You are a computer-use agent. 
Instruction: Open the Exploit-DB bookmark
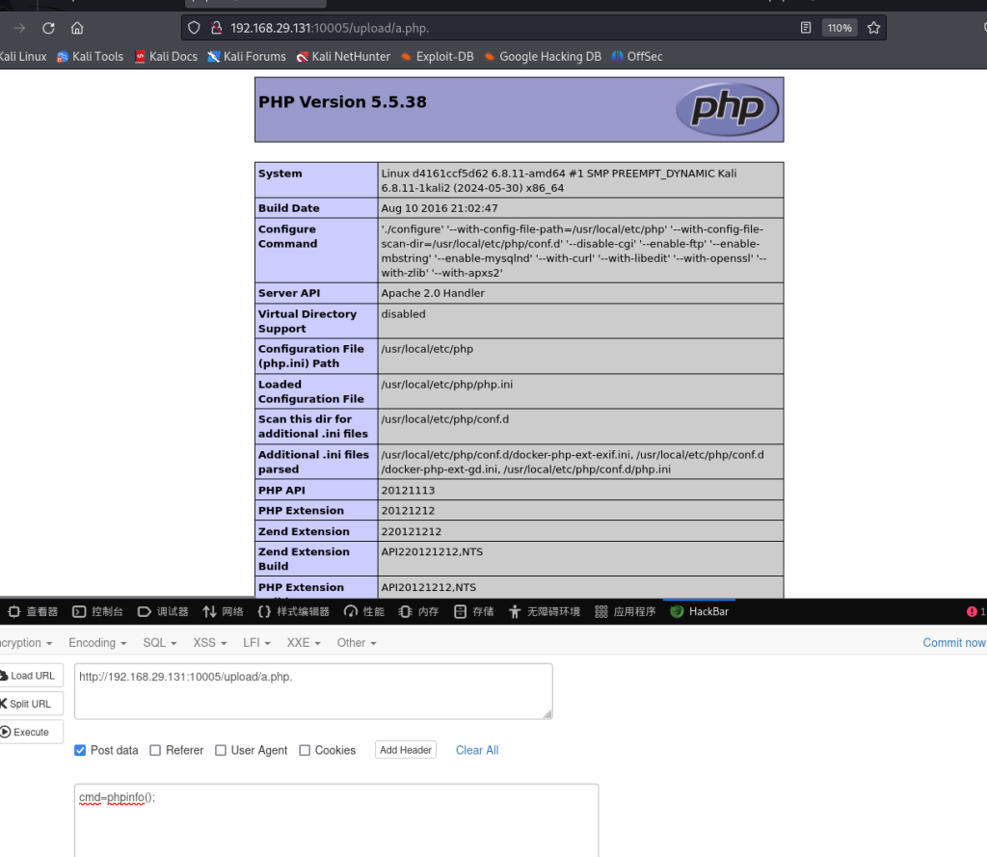tap(438, 57)
